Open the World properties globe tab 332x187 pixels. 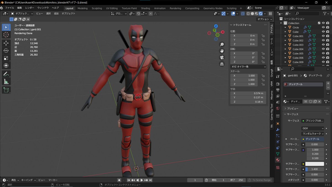coord(278,108)
